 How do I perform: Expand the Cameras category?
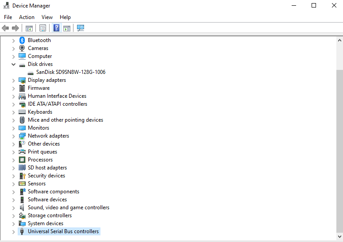(14, 49)
